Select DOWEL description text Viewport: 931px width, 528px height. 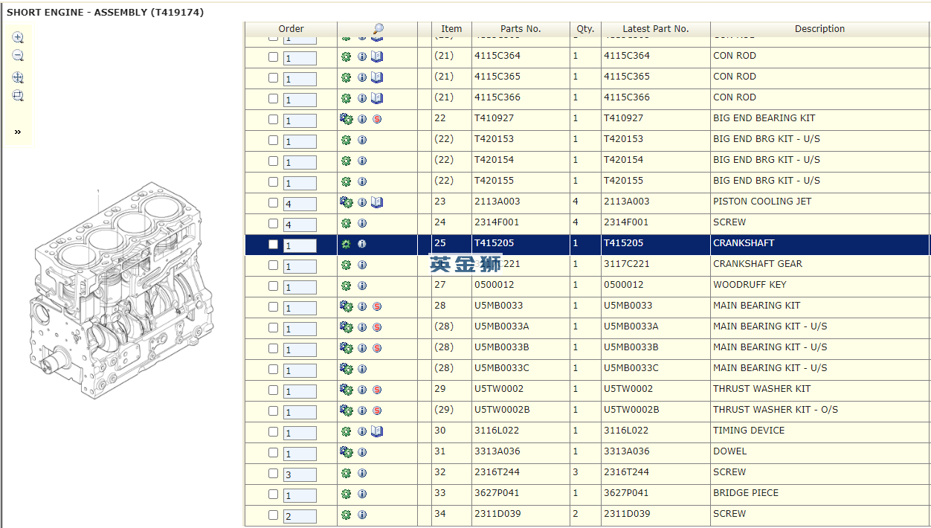(x=730, y=451)
